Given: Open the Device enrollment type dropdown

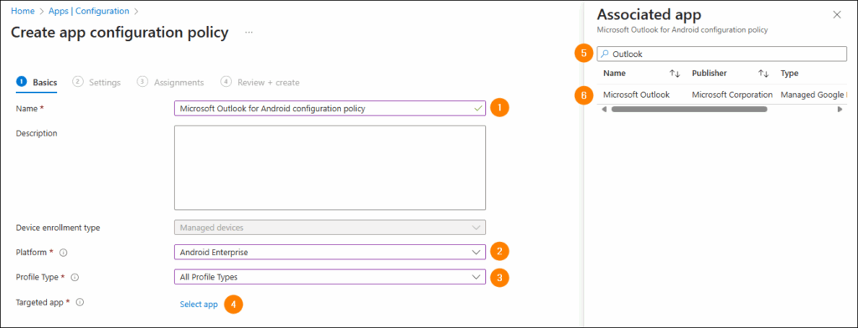Looking at the screenshot, I should [x=330, y=228].
